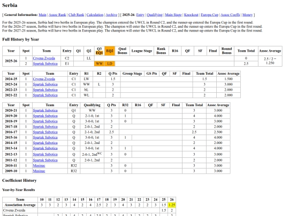This screenshot has height=216, width=289.
Task: Open the Assoc Coeffs link
Action: coord(230,15)
